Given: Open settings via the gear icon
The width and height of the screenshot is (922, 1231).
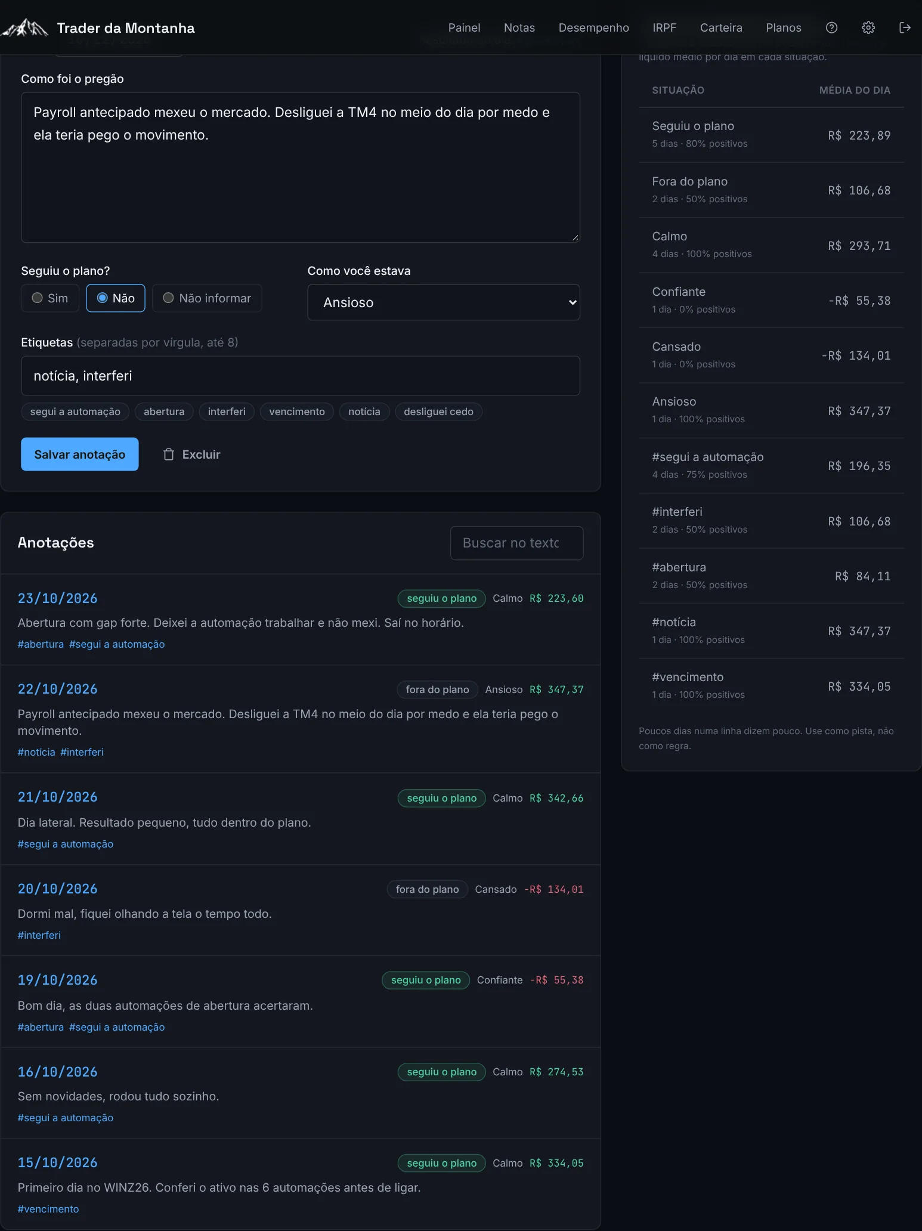Looking at the screenshot, I should tap(868, 27).
